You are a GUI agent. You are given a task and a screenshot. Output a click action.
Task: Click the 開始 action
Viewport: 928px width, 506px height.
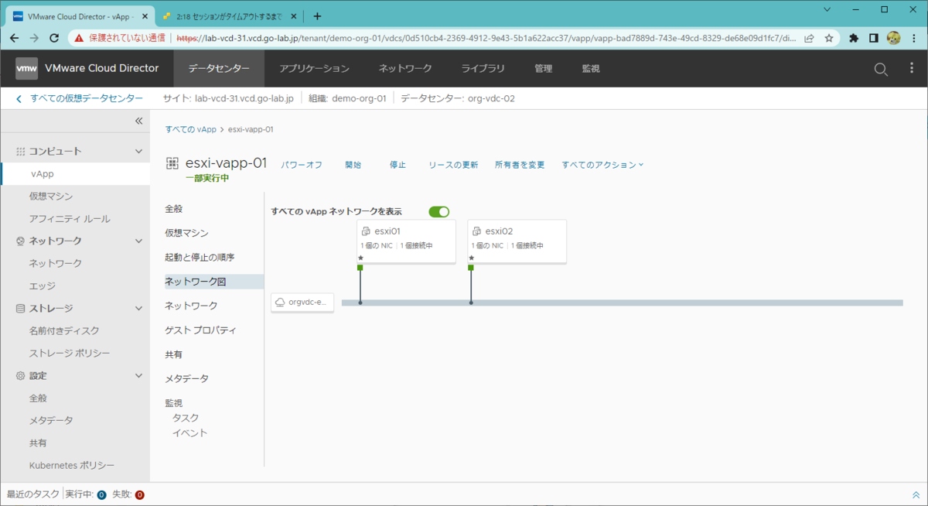353,165
